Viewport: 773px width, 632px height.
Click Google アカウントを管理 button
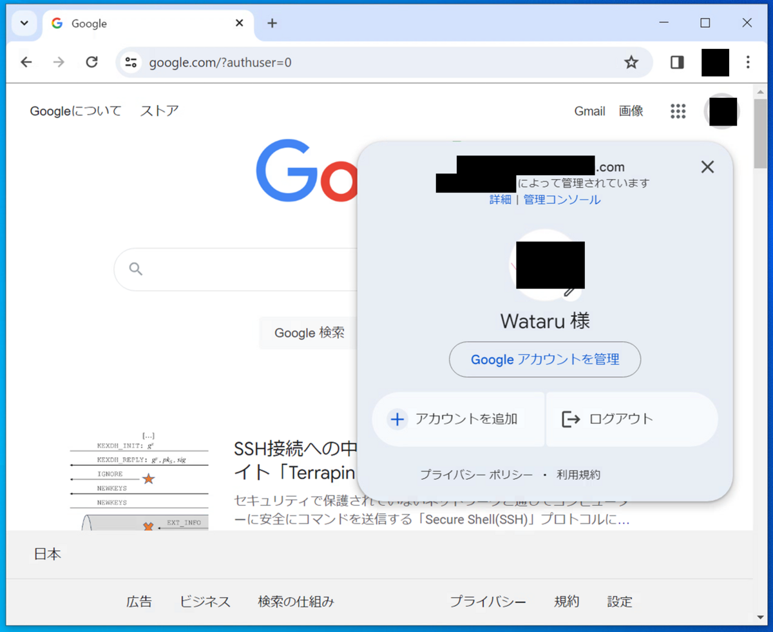[x=545, y=359]
